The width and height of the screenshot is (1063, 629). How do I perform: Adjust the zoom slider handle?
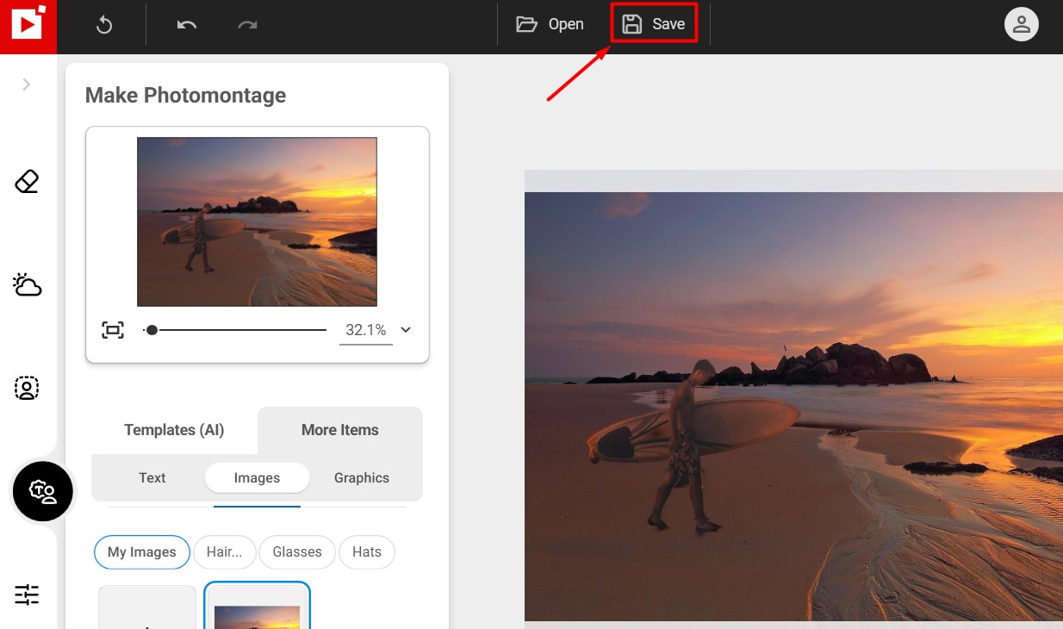point(152,330)
